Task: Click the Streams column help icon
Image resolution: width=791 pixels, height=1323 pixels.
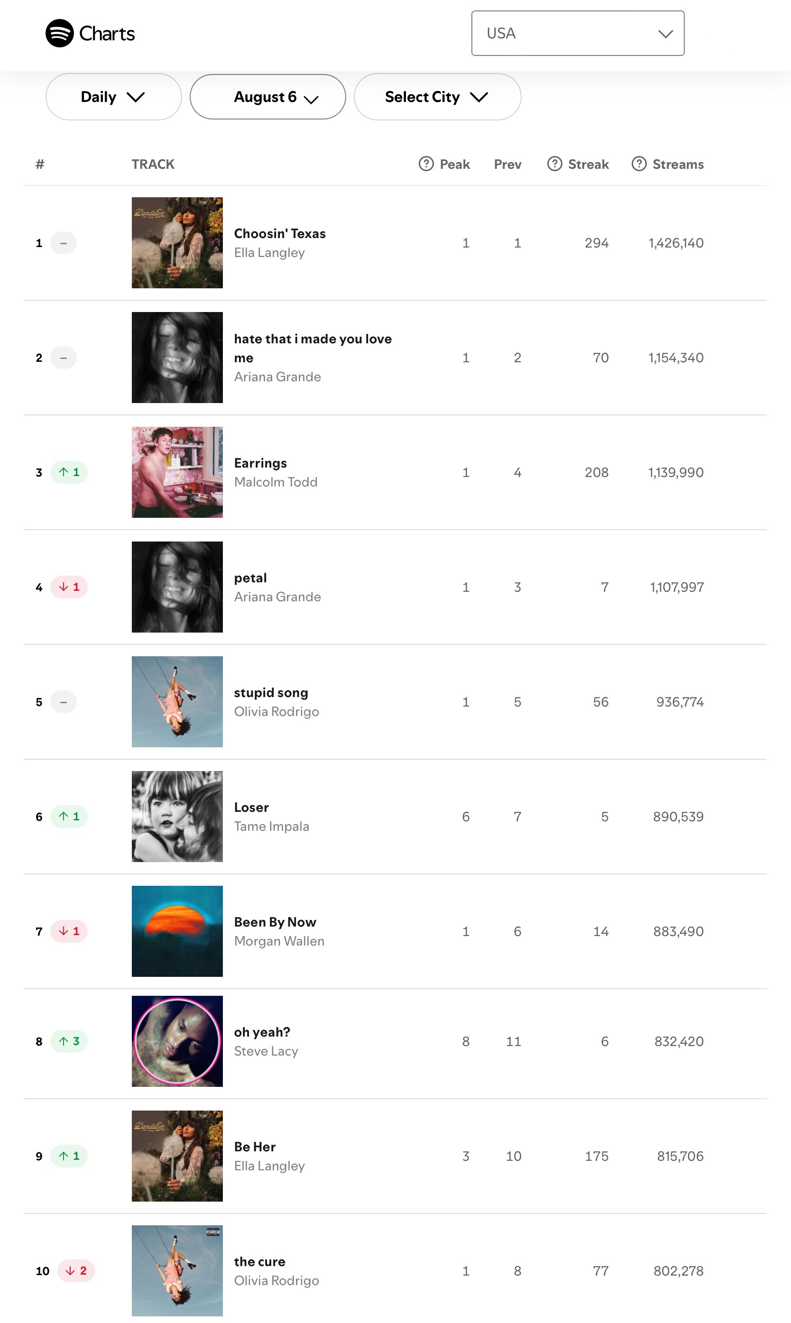Action: 639,164
